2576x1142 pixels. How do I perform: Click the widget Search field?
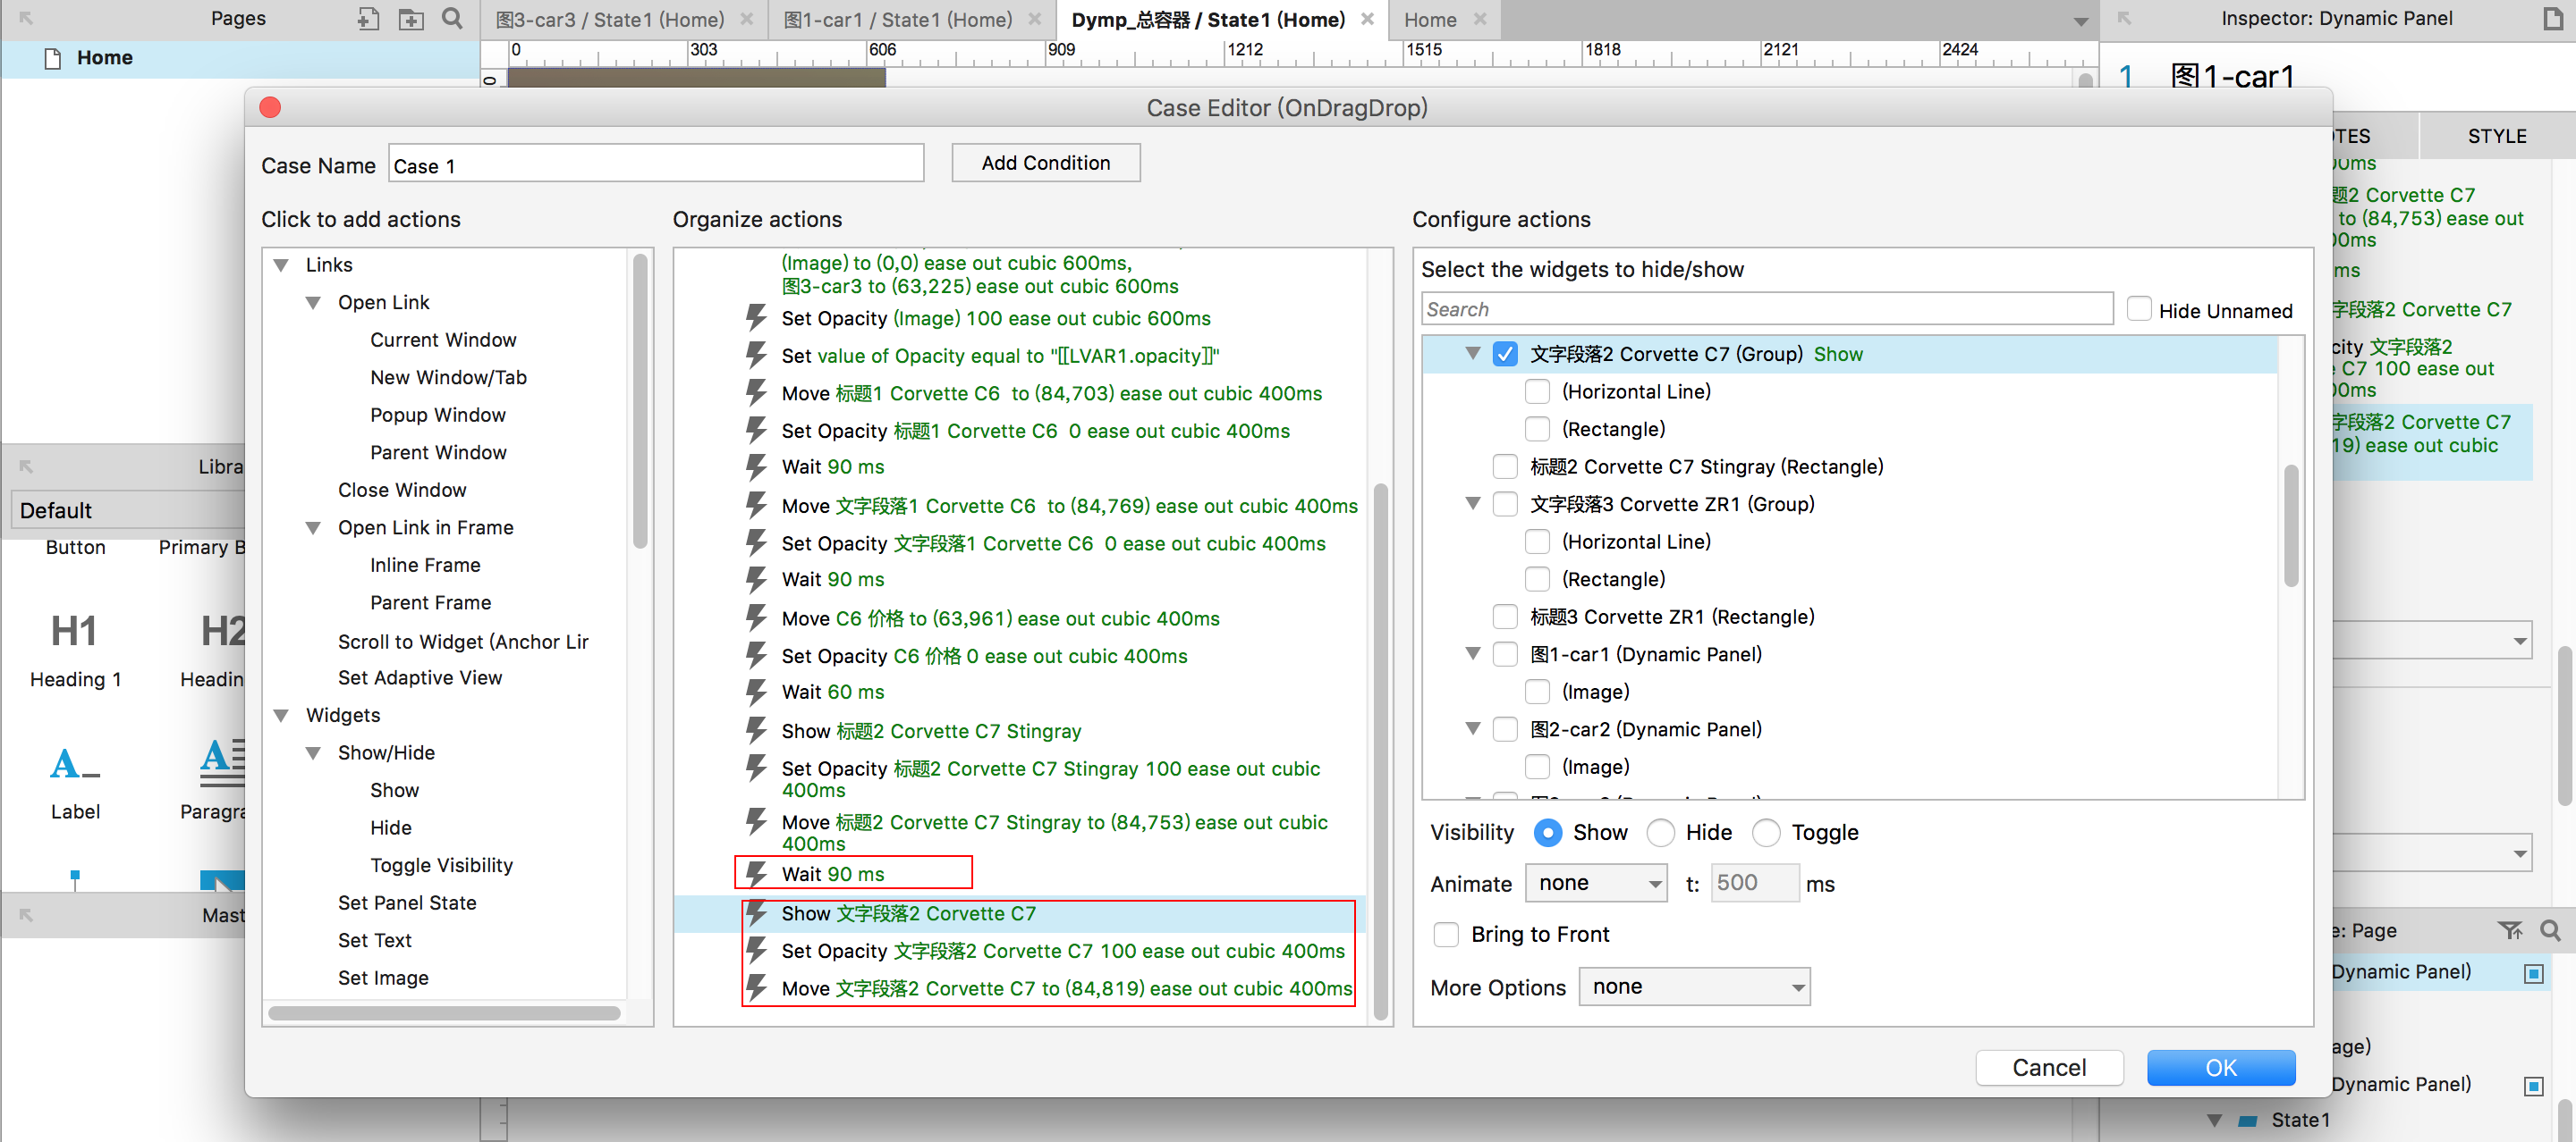tap(1766, 310)
